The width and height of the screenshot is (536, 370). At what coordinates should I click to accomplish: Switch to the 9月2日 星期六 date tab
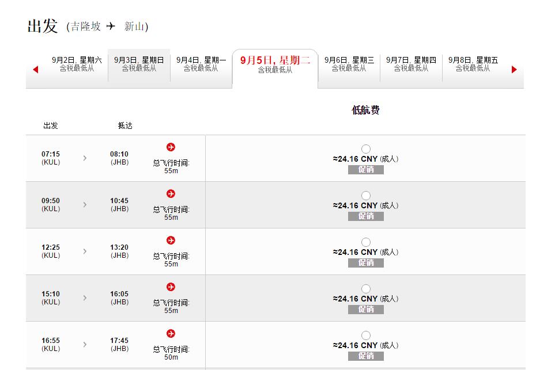[77, 64]
